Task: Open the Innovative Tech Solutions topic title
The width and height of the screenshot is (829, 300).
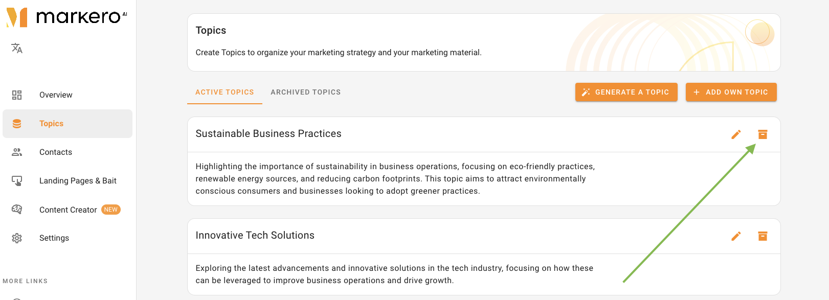Action: click(x=255, y=236)
